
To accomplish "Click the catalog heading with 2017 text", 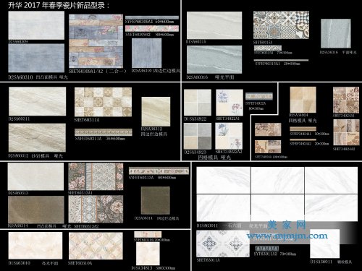I will tap(59, 5).
